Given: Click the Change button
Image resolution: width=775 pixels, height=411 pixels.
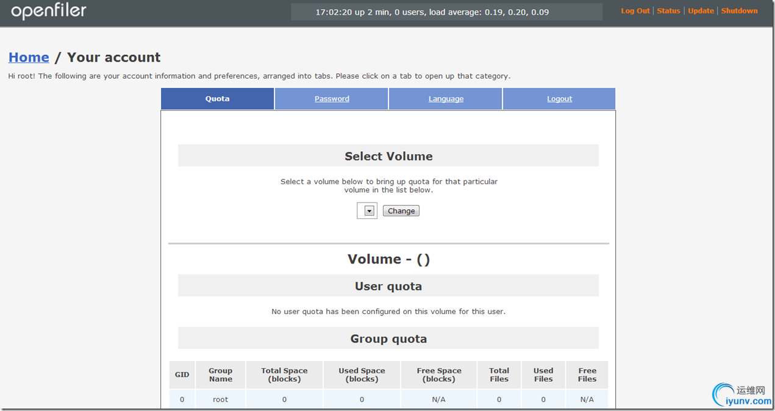Looking at the screenshot, I should pyautogui.click(x=401, y=211).
